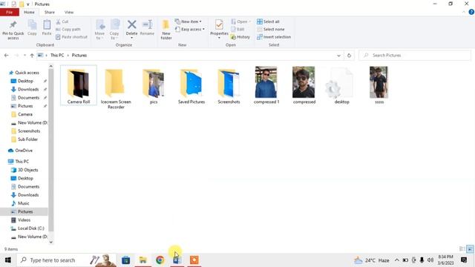
Task: Click Invert selection in ribbon
Action: click(x=274, y=37)
